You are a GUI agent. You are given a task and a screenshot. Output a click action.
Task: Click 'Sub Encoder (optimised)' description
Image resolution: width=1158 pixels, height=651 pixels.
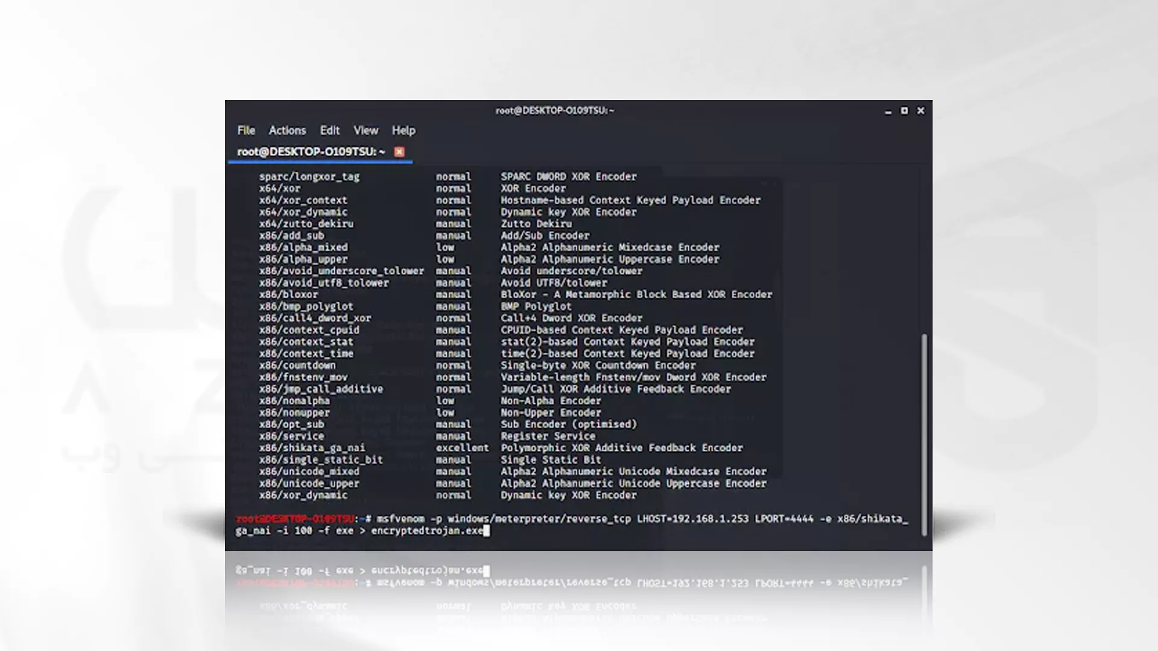click(568, 424)
